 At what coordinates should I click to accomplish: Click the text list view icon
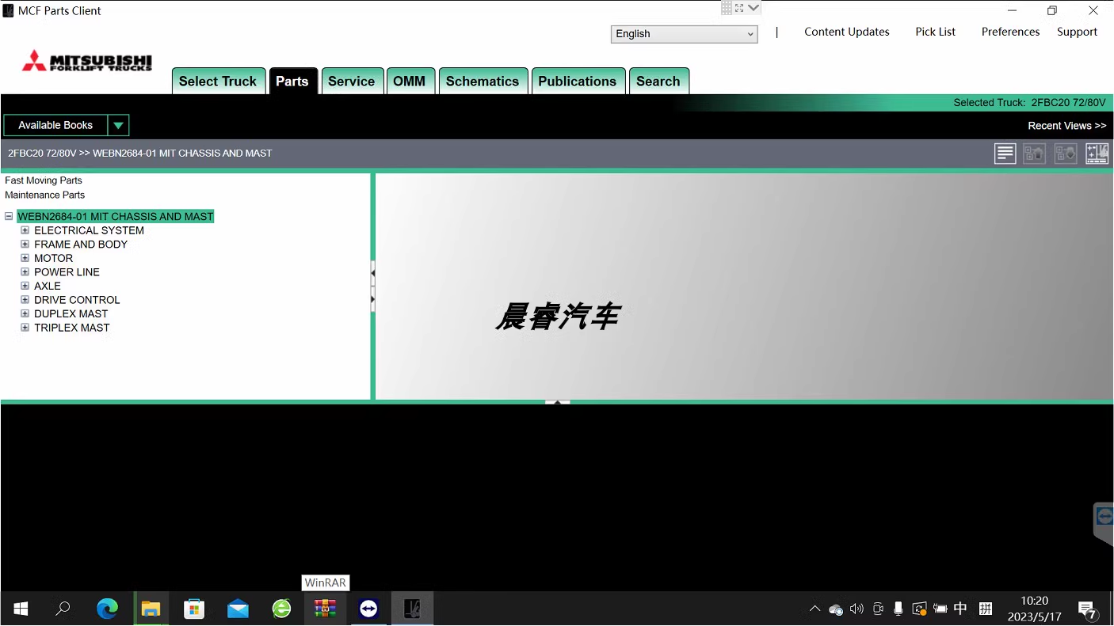(x=1005, y=154)
